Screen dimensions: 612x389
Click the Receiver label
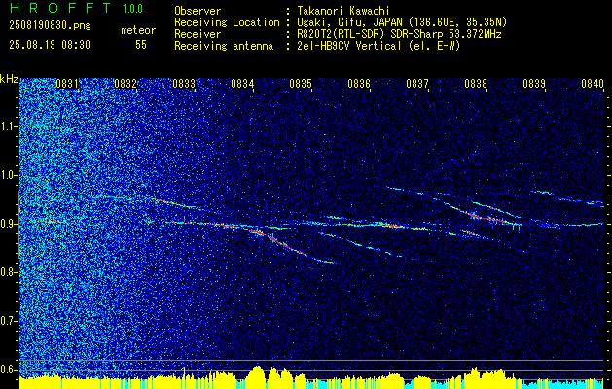pyautogui.click(x=198, y=34)
